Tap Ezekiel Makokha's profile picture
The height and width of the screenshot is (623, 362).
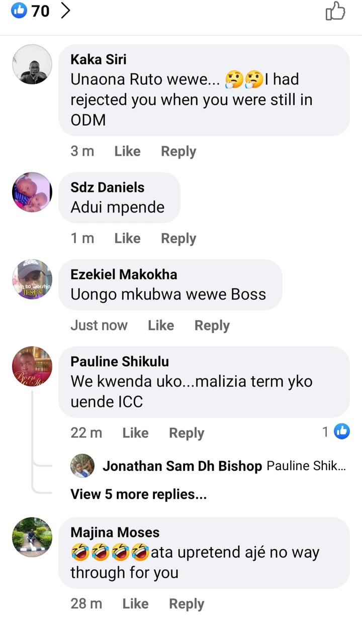click(x=32, y=279)
